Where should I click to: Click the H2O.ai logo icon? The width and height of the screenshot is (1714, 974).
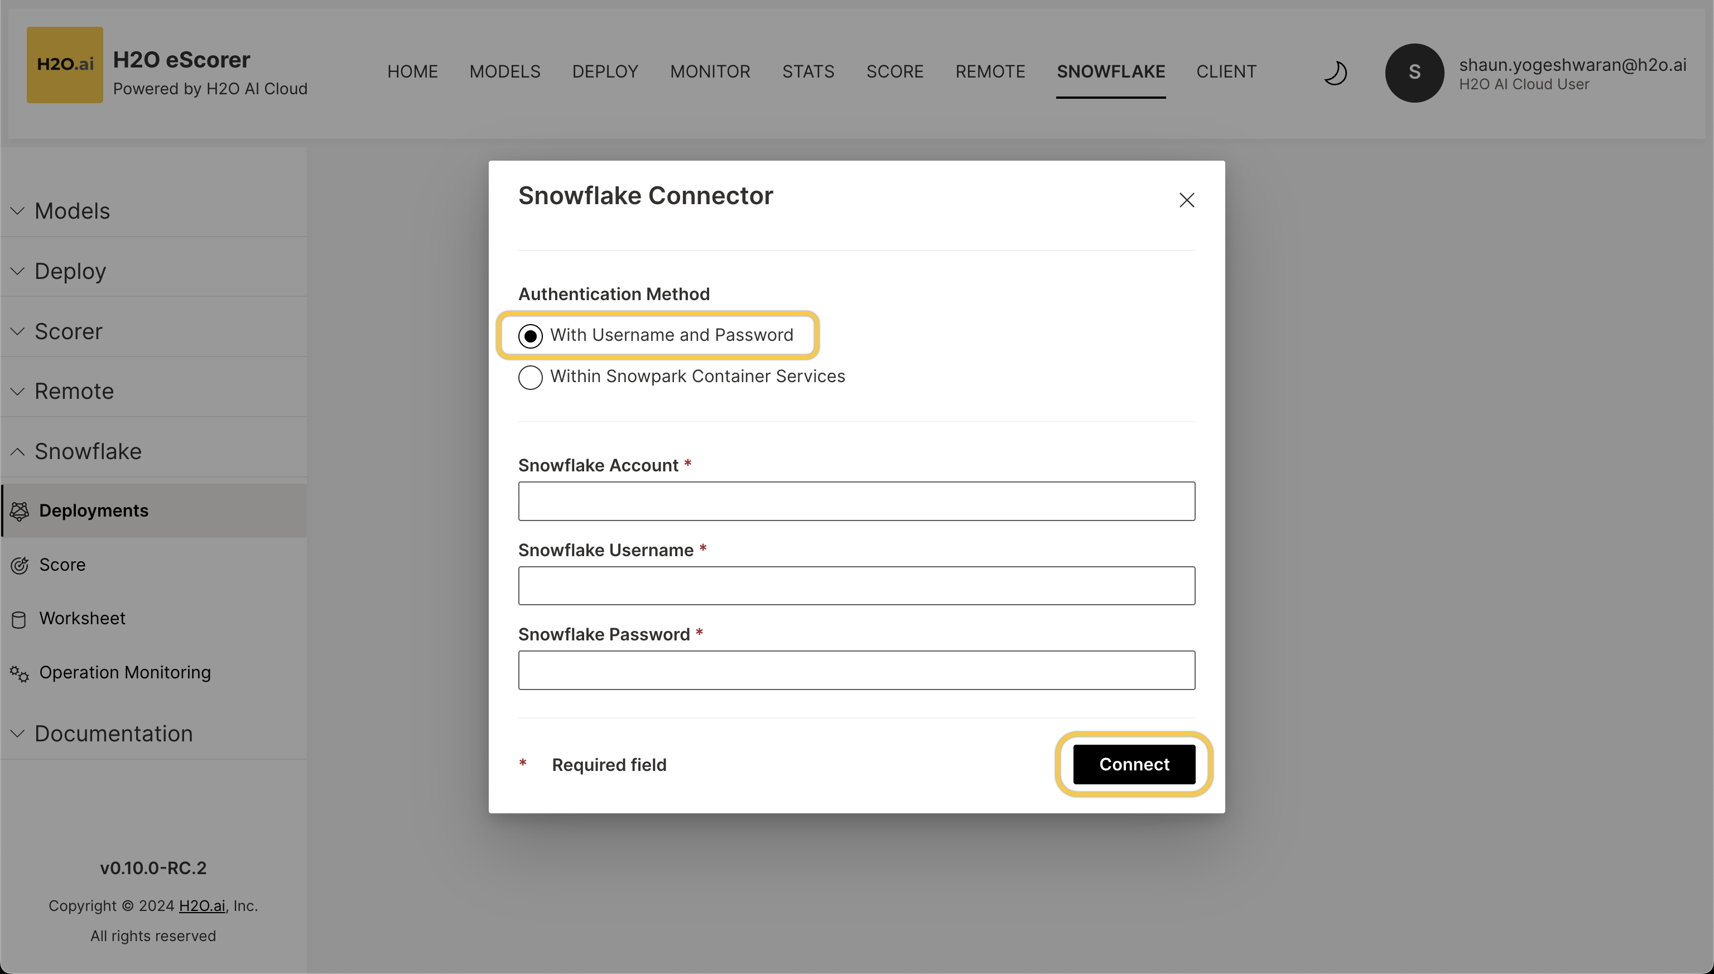[x=65, y=65]
